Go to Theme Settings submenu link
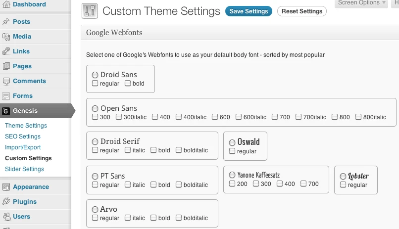 (x=26, y=126)
